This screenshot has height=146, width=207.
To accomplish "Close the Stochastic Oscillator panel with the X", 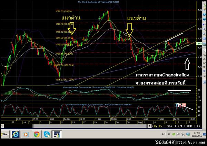I will (x=184, y=105).
